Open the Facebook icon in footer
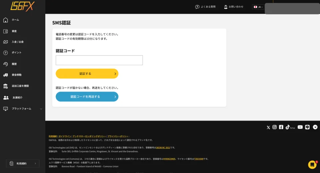320x173 pixels. [x=281, y=127]
